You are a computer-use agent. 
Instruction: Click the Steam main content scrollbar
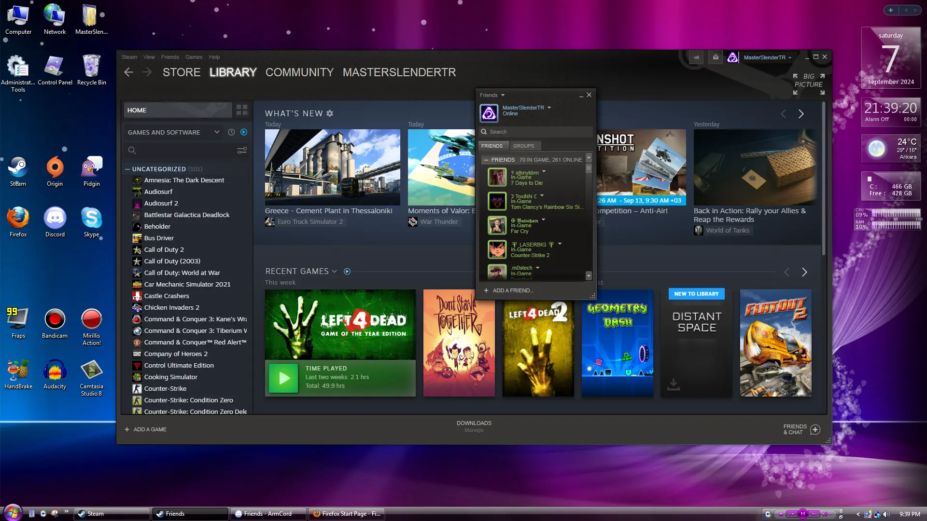[824, 178]
